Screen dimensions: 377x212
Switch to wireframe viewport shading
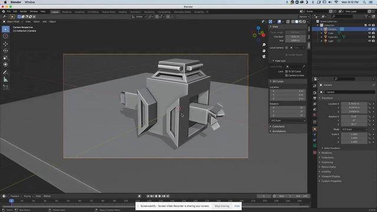coord(293,22)
